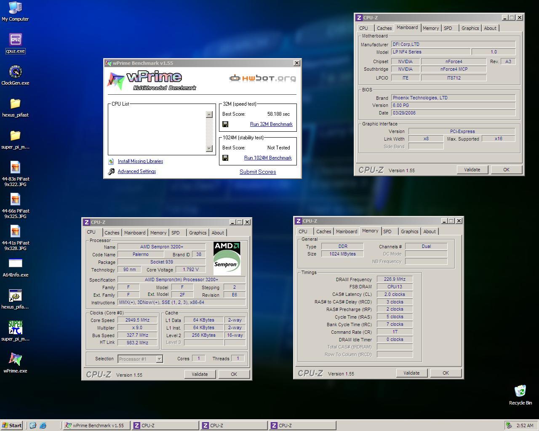Image resolution: width=539 pixels, height=431 pixels.
Task: Click the 58.188 sec best score
Action: click(278, 114)
